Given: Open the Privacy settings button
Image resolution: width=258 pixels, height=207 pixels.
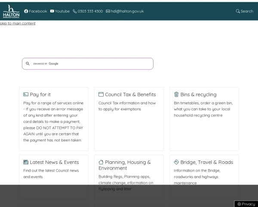Looking at the screenshot, I should tap(246, 204).
